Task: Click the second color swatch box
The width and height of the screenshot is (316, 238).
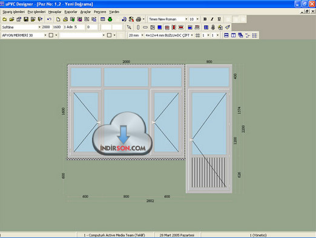Action: tap(109, 35)
